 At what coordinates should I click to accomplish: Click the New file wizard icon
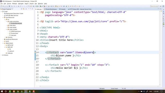(x=2, y=6)
